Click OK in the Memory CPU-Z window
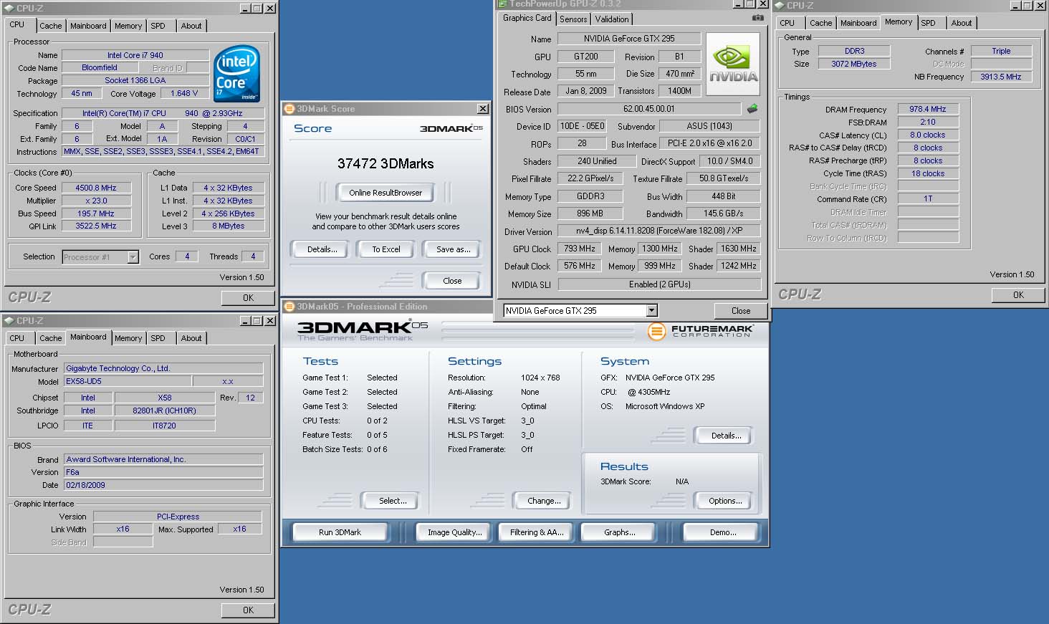The height and width of the screenshot is (624, 1049). [x=1018, y=295]
